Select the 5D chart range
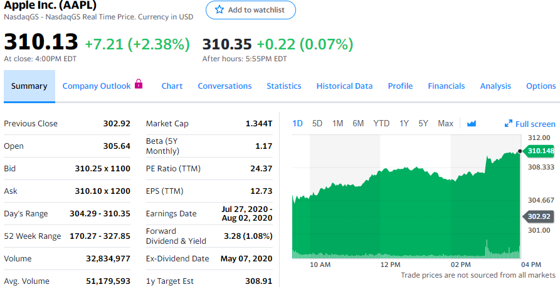This screenshot has height=287, width=560. pyautogui.click(x=317, y=124)
